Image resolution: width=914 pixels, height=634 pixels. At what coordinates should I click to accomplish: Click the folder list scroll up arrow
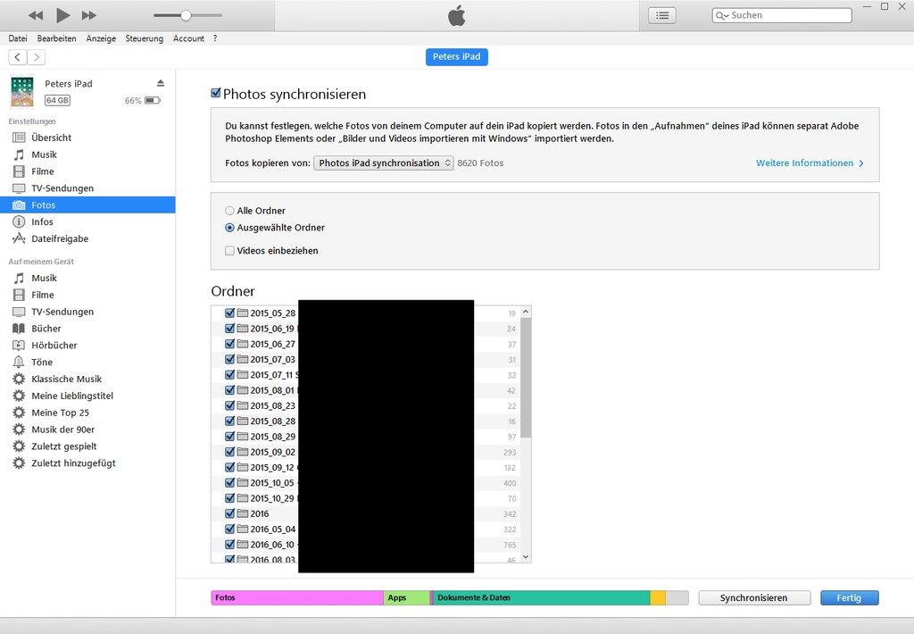click(x=526, y=312)
